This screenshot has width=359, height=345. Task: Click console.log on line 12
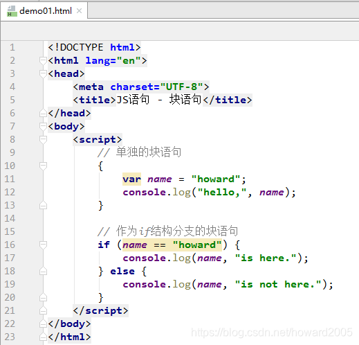(x=157, y=192)
